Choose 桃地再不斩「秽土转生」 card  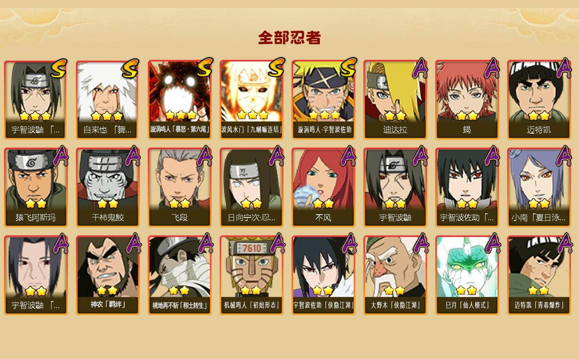point(179,275)
